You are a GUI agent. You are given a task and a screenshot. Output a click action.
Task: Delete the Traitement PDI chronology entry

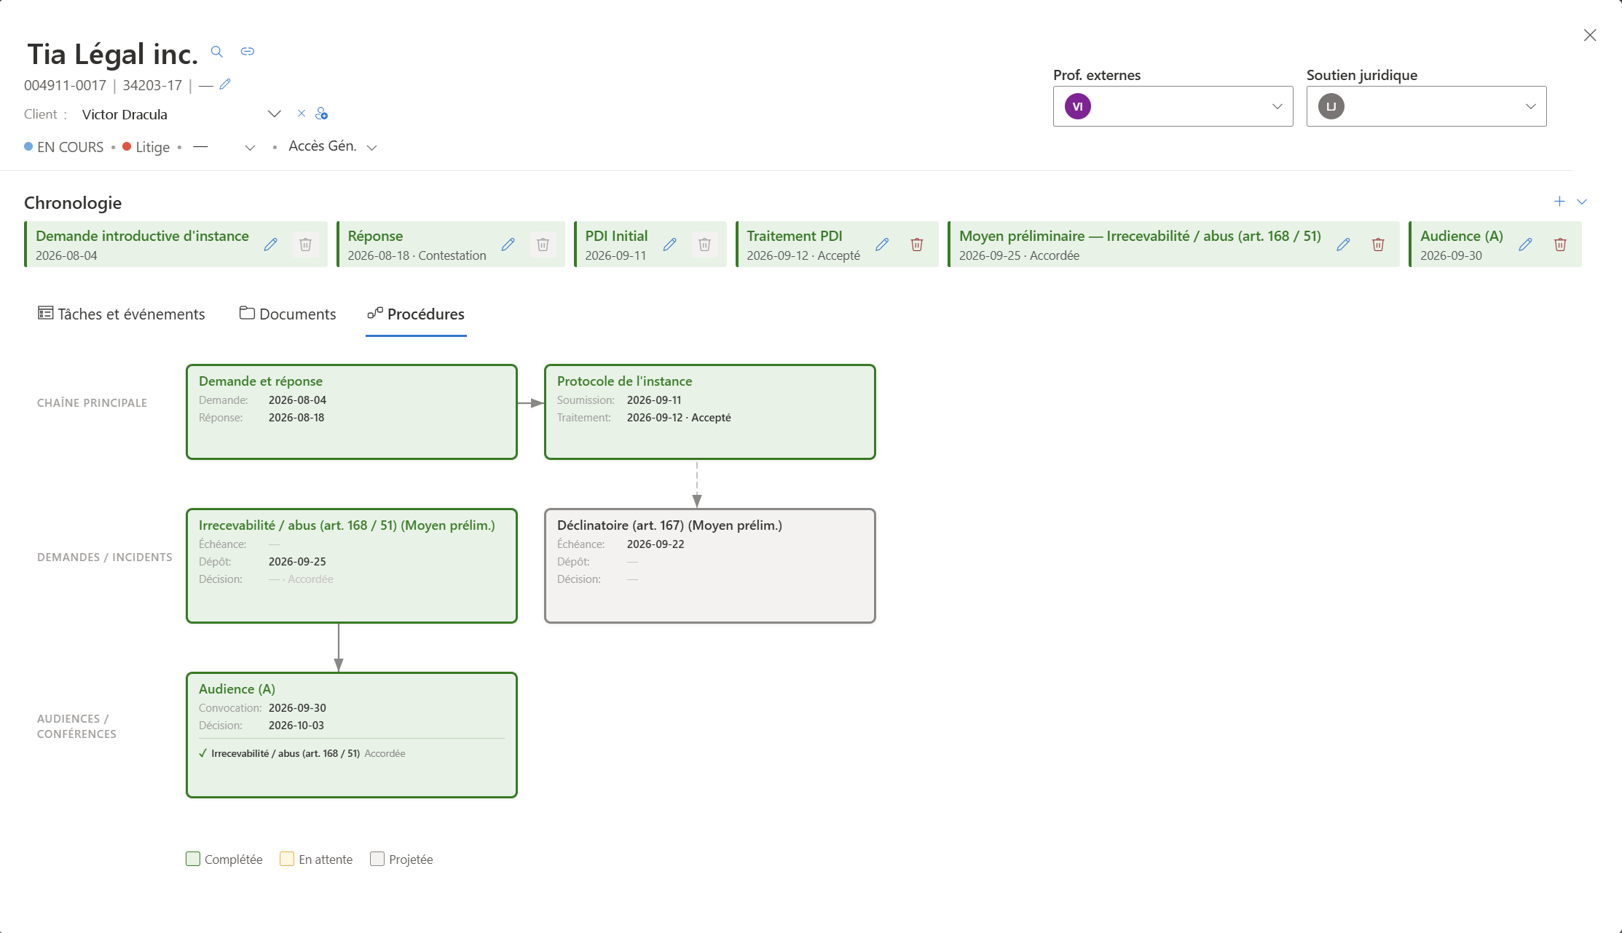coord(917,245)
